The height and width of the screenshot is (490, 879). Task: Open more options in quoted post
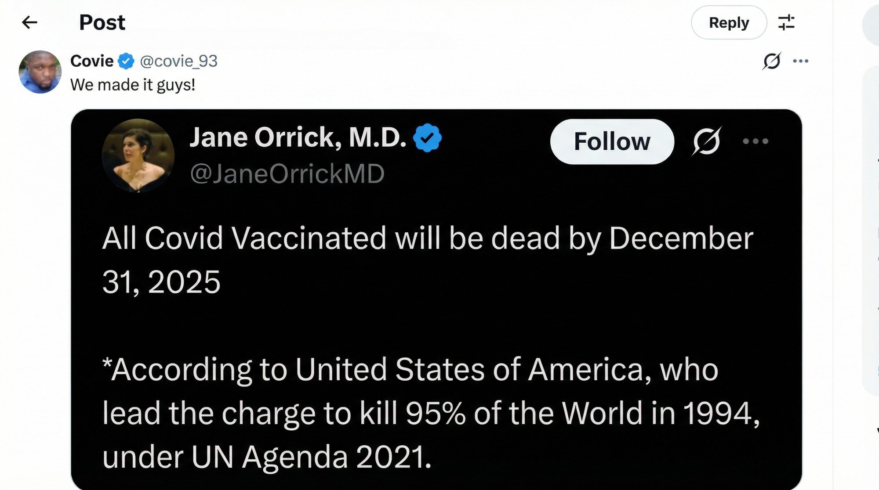click(x=755, y=141)
